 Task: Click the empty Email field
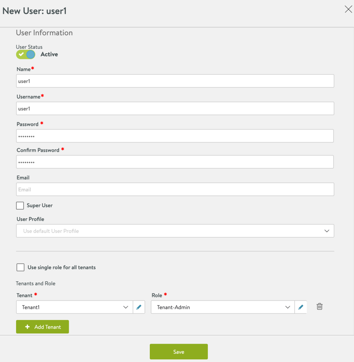(175, 189)
